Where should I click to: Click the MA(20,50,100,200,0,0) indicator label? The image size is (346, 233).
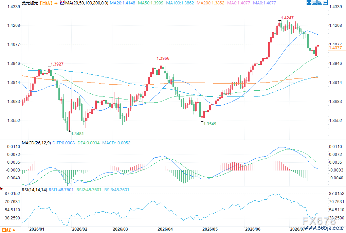click(x=87, y=3)
